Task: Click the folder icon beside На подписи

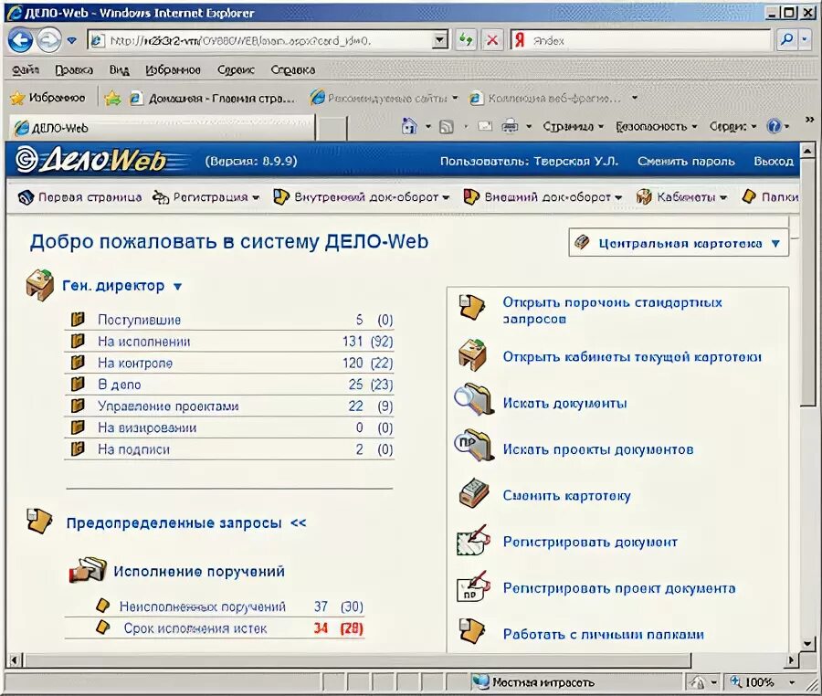Action: 78,448
